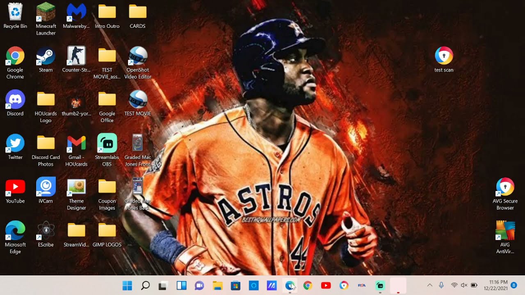Select the YouTube desktop shortcut
Screen dimensions: 525x295
point(15,191)
